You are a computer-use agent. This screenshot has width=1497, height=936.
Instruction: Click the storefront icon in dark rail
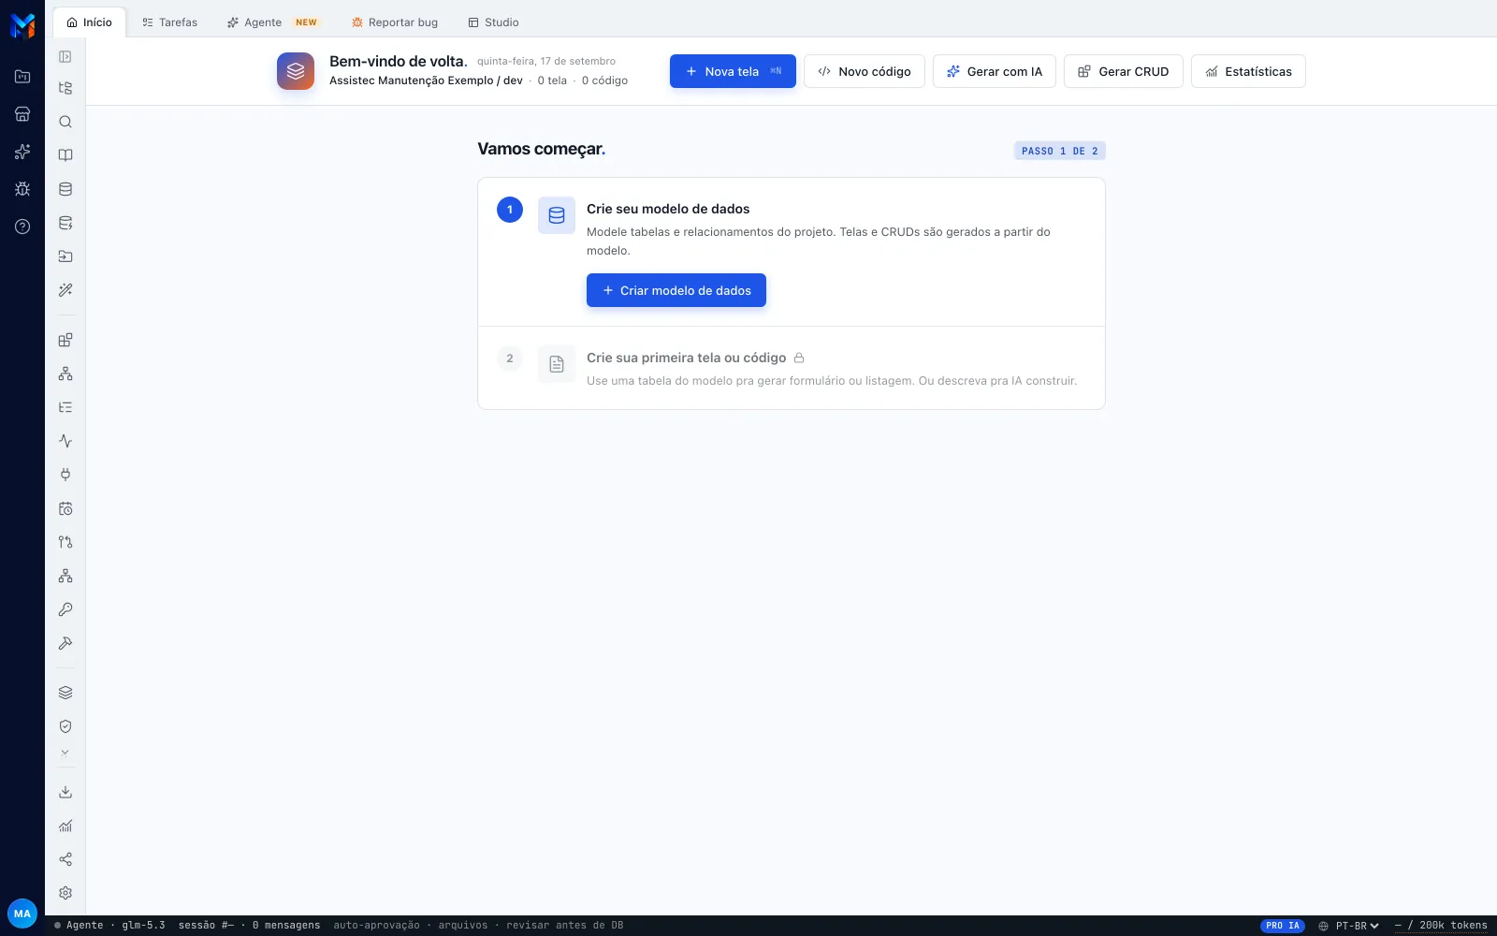tap(22, 114)
